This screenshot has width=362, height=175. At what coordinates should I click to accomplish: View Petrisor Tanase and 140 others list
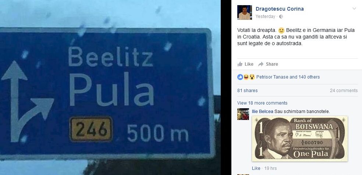pyautogui.click(x=288, y=77)
